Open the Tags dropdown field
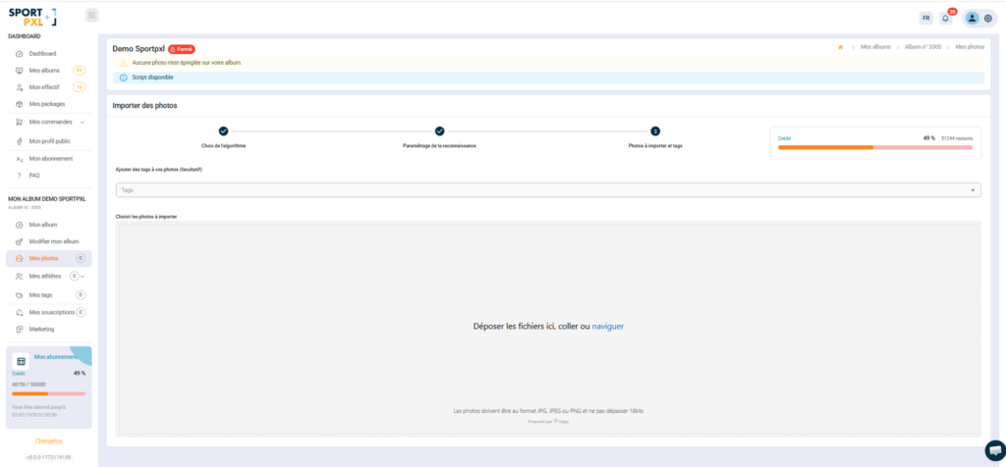The height and width of the screenshot is (467, 1006). point(547,190)
